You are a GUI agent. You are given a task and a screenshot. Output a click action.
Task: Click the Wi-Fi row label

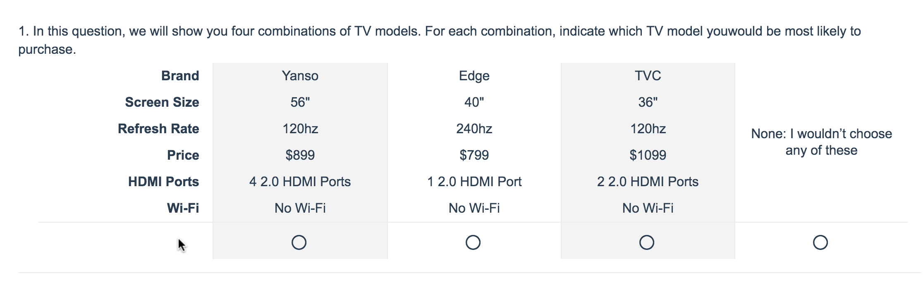(x=183, y=208)
